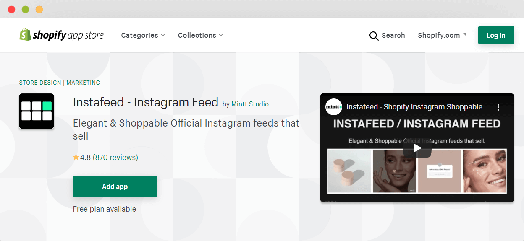The image size is (524, 241).
Task: Open the Shopify.com link menu
Action: (439, 35)
